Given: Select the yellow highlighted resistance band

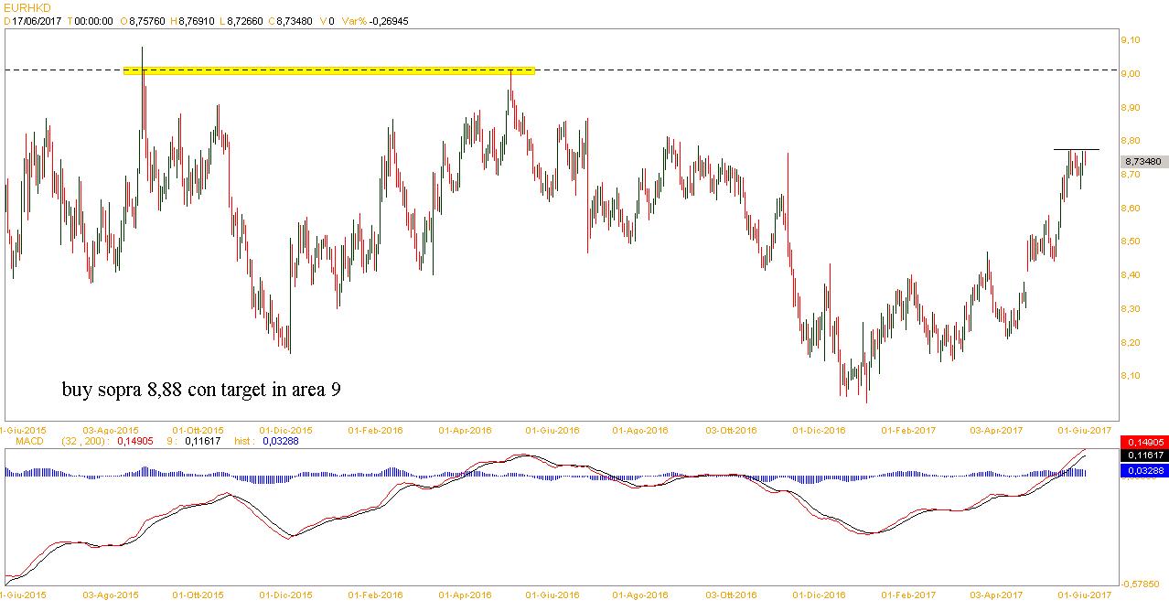Looking at the screenshot, I should coord(329,70).
